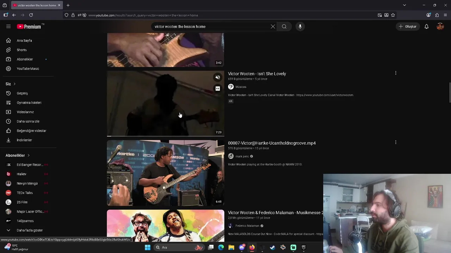
Task: Click the browser address bar URL
Action: pyautogui.click(x=143, y=15)
